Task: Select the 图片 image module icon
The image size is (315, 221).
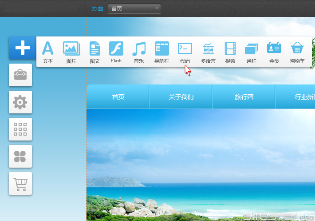Action: (71, 52)
